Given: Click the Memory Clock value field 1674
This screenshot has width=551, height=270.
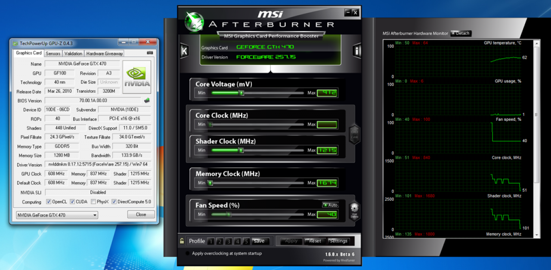Looking at the screenshot, I should click(327, 183).
